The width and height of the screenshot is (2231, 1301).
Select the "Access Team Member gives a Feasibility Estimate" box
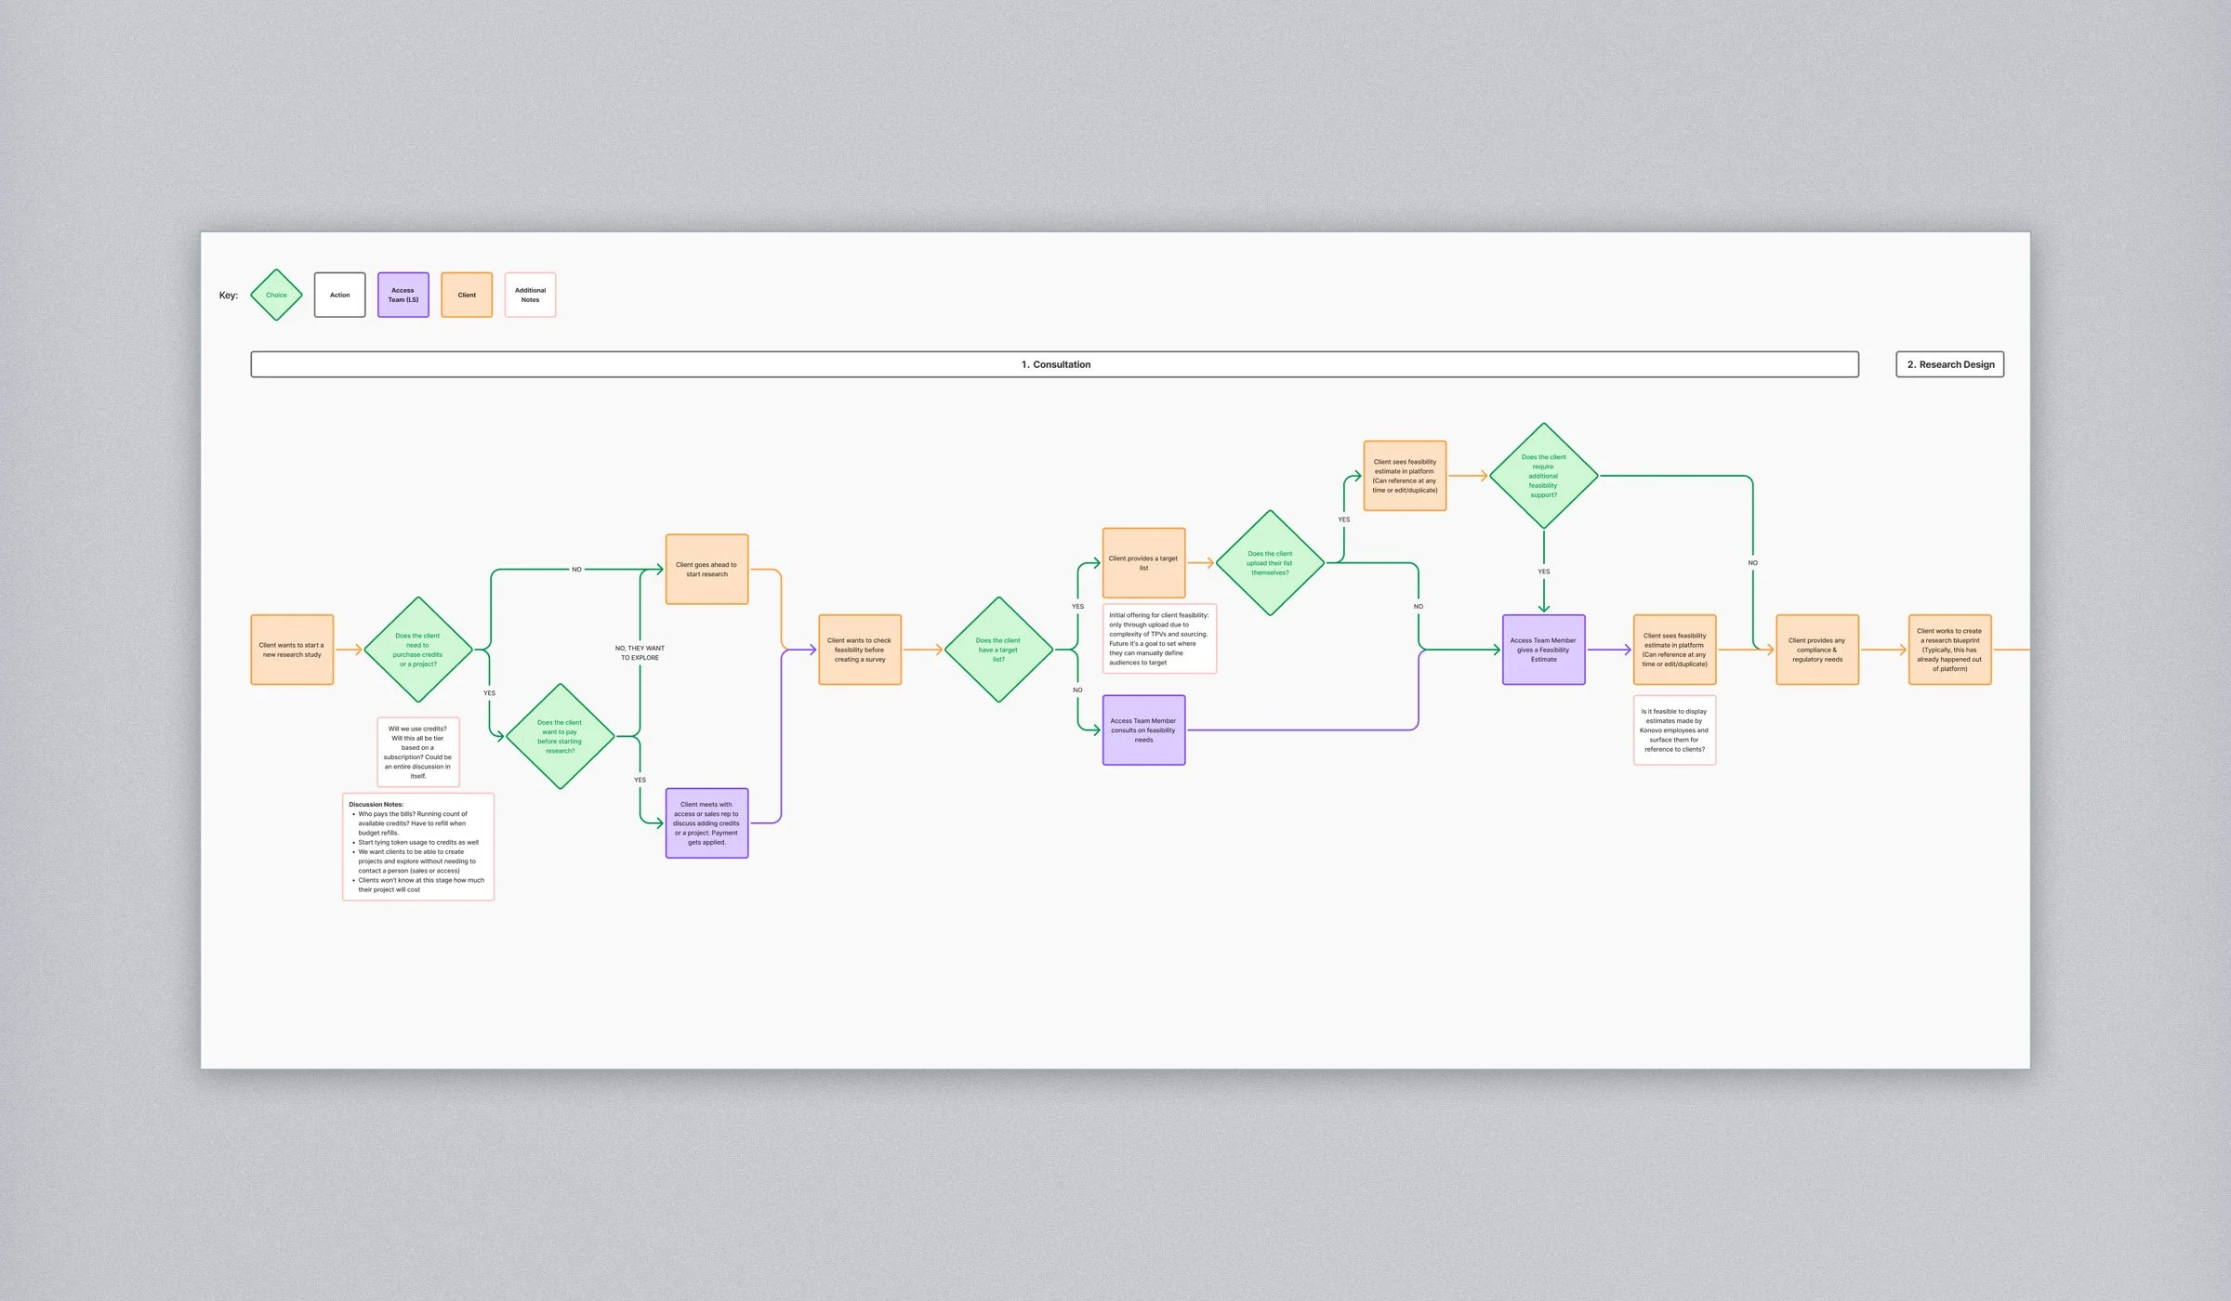click(x=1544, y=650)
